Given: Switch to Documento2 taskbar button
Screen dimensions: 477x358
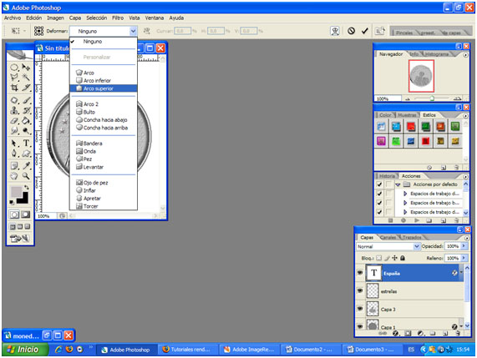Looking at the screenshot, I should tap(311, 350).
